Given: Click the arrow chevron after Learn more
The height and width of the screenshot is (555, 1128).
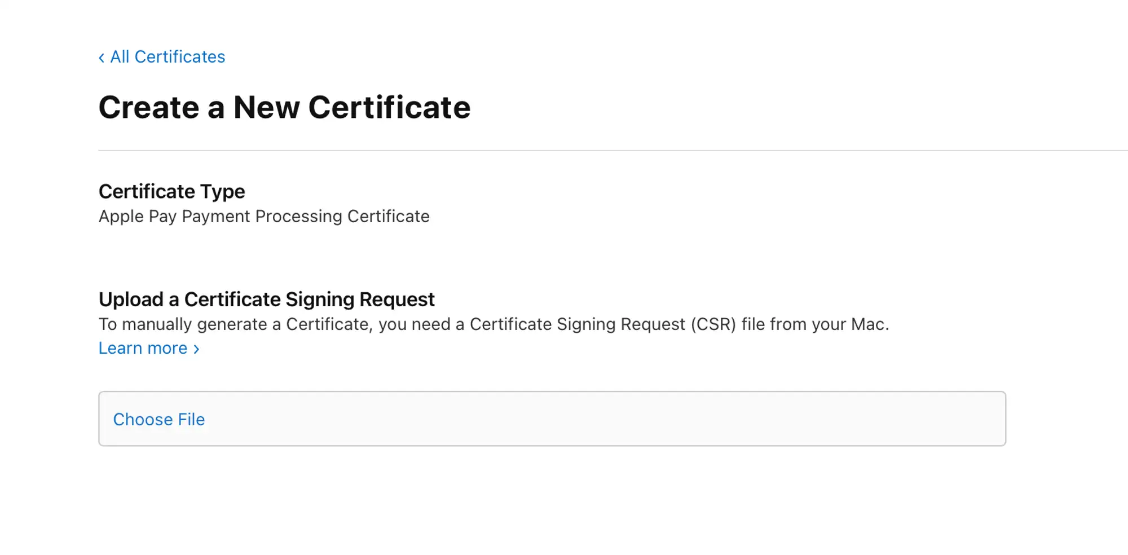Looking at the screenshot, I should click(196, 349).
